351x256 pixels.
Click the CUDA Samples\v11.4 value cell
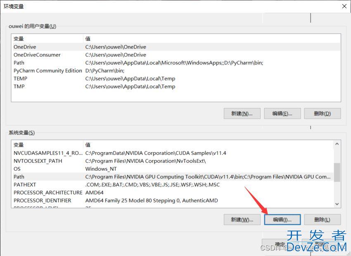tap(156, 153)
